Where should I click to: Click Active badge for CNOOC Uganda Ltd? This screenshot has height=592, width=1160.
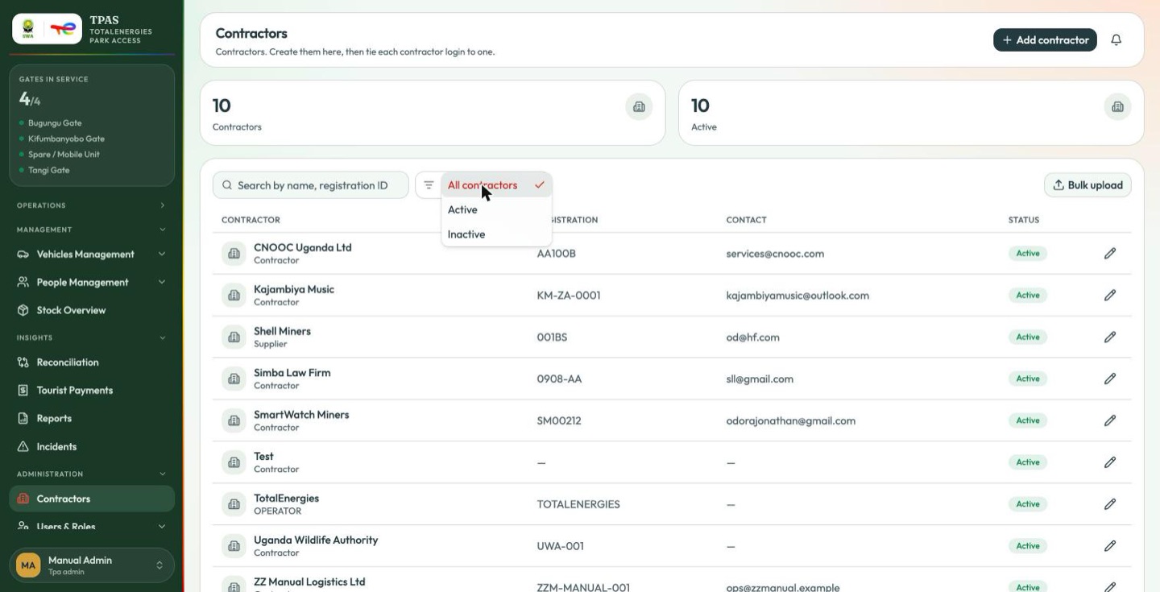click(x=1028, y=254)
